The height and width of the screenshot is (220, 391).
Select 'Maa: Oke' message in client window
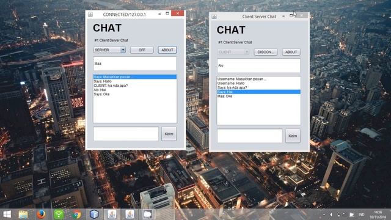[258, 96]
